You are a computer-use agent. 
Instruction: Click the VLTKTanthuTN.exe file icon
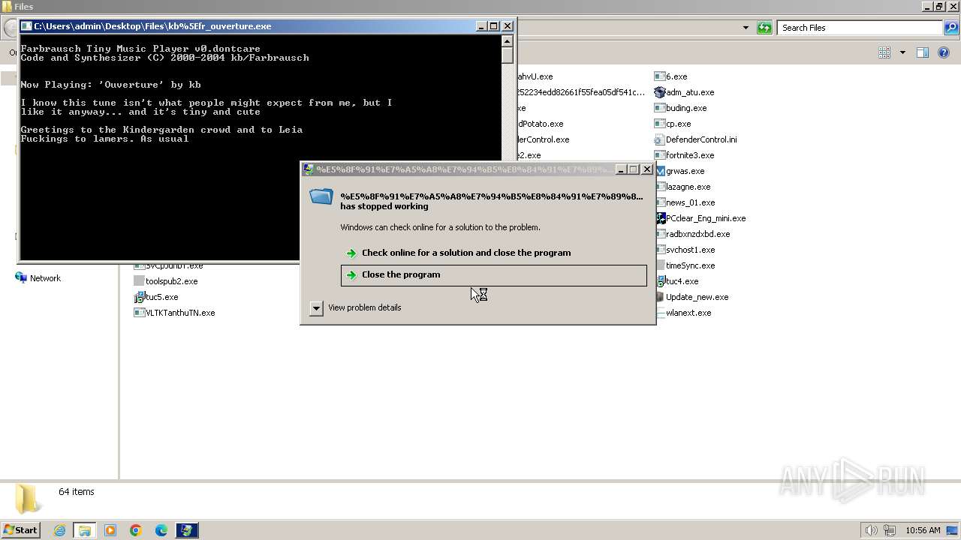point(139,313)
